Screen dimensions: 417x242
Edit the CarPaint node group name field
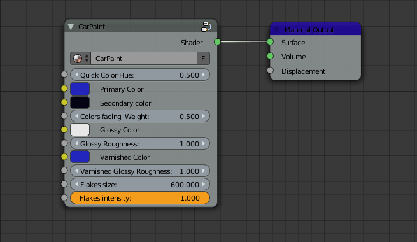pos(144,59)
